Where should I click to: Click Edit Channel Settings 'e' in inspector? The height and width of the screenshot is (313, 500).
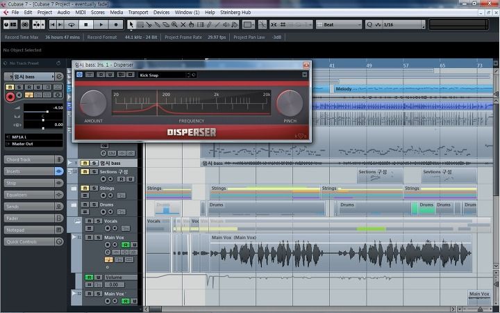tap(59, 77)
